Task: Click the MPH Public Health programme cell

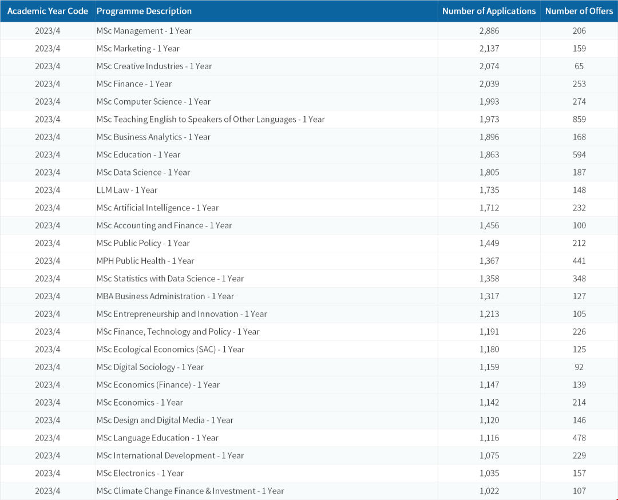Action: (145, 261)
